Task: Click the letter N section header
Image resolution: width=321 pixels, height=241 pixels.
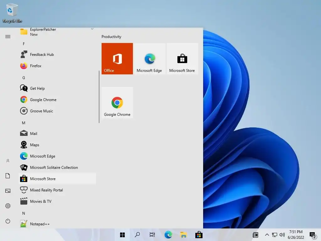Action: 24,213
